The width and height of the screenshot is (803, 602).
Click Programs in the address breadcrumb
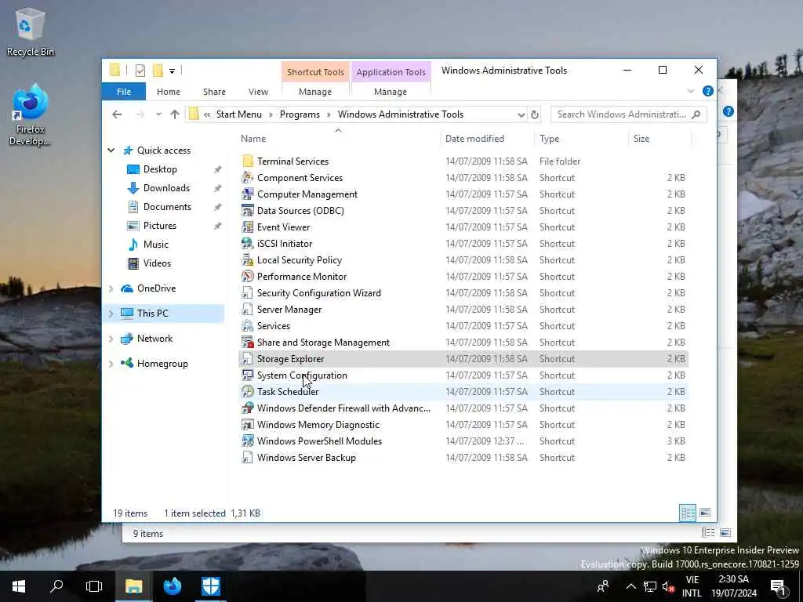[300, 114]
